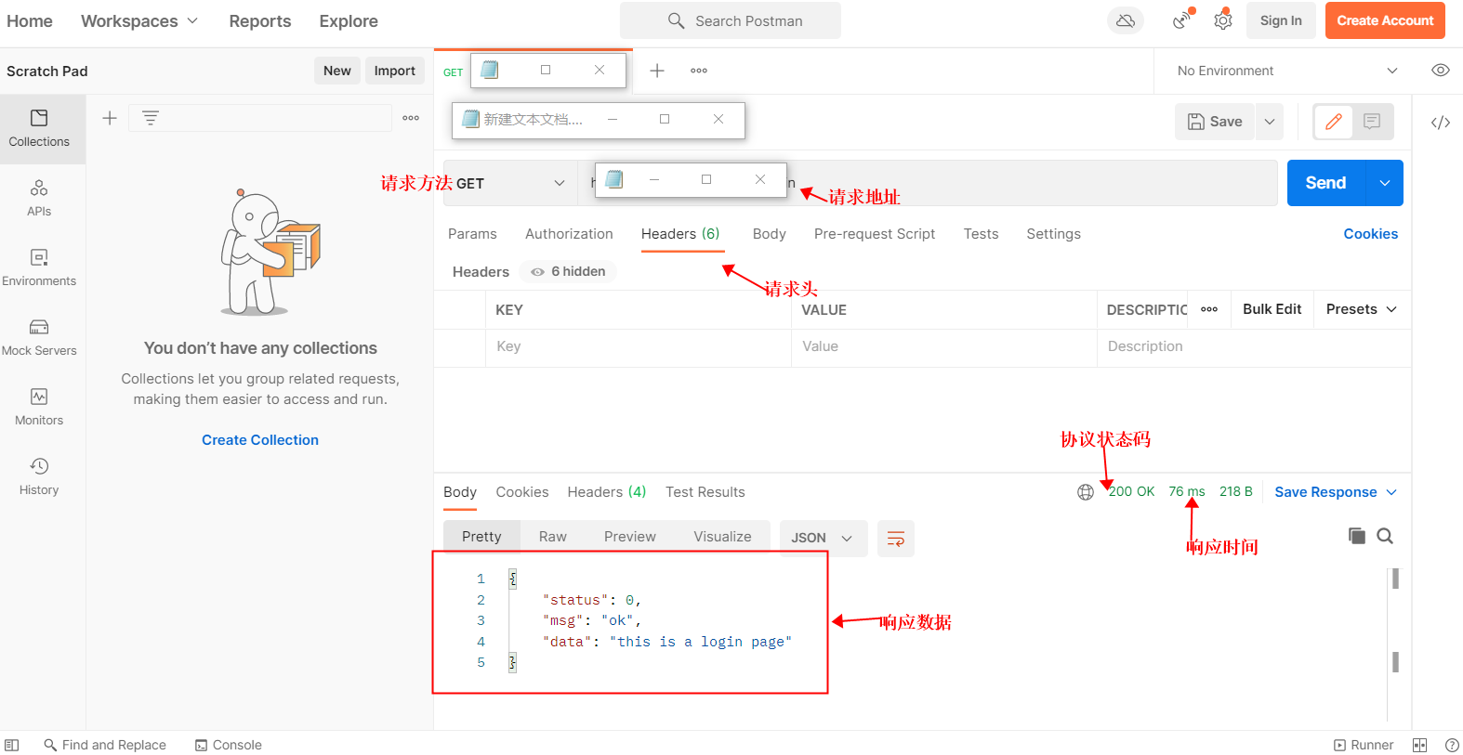
Task: Open the History sidebar panel
Action: coord(39,477)
